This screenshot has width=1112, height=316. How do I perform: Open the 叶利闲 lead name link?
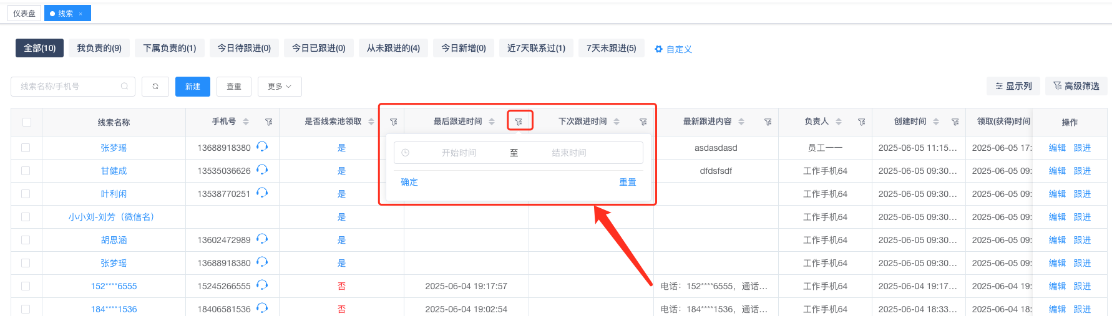pos(114,194)
